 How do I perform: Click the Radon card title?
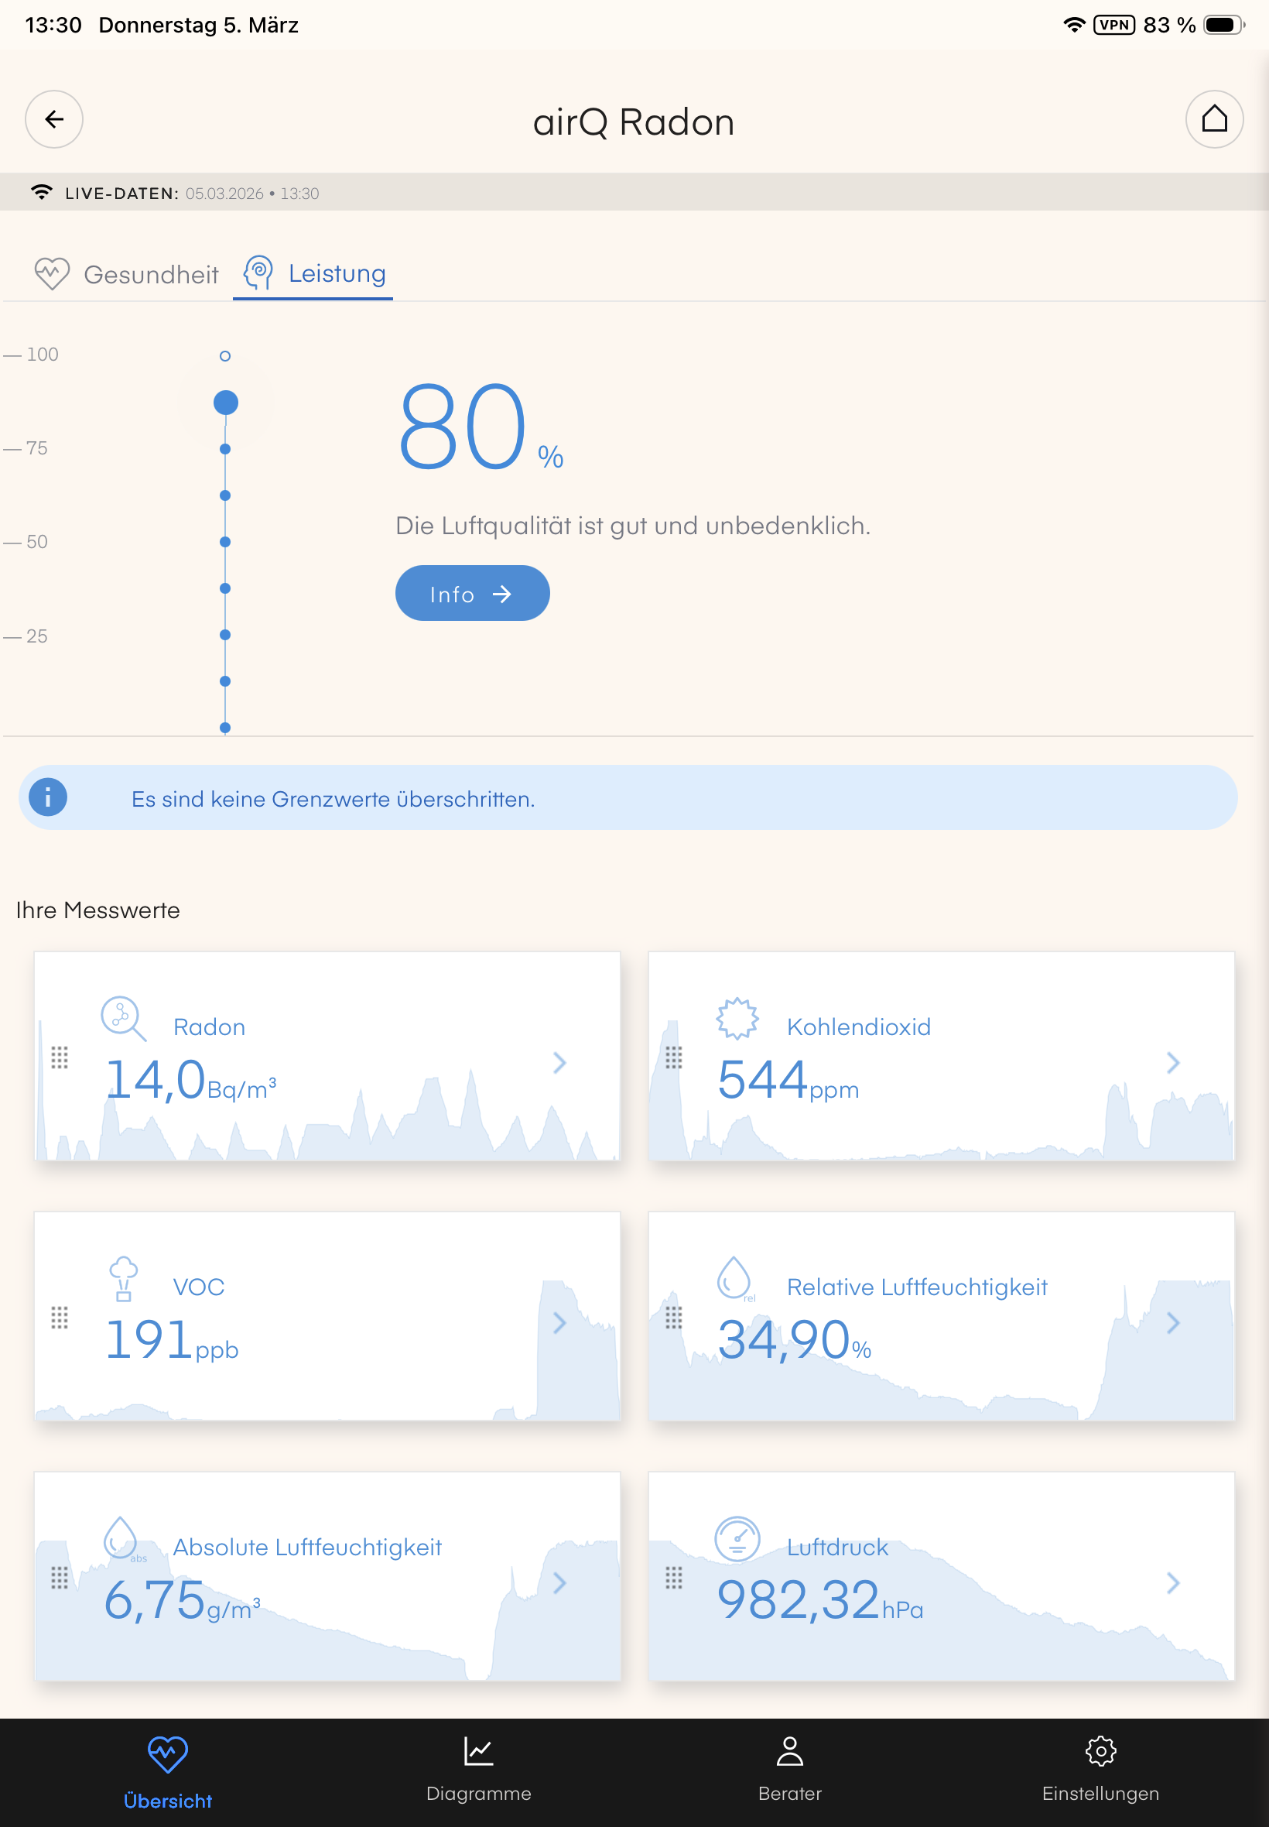point(209,1027)
